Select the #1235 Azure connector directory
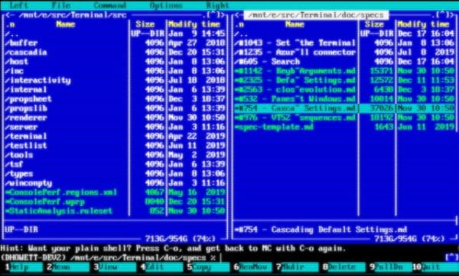This screenshot has width=459, height=276. [x=344, y=52]
